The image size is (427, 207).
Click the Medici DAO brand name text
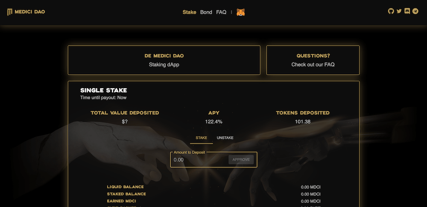pos(30,12)
